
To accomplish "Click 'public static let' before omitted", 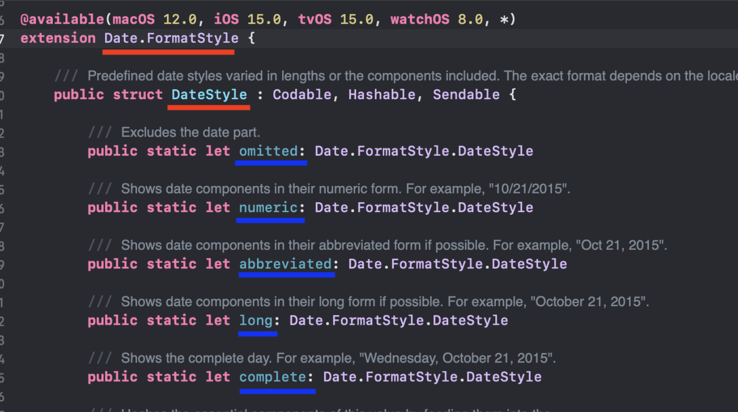I will tap(159, 151).
